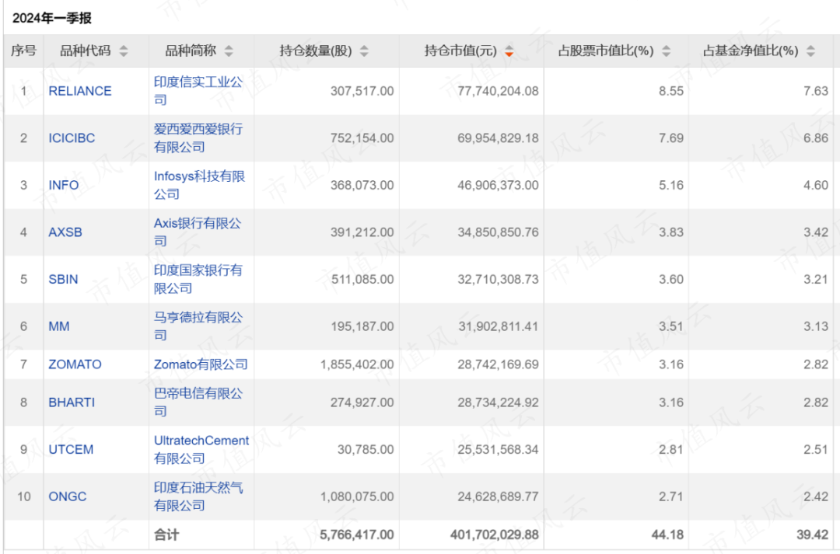Image resolution: width=840 pixels, height=554 pixels.
Task: Open 印度信实工业公司 name link
Action: [198, 90]
